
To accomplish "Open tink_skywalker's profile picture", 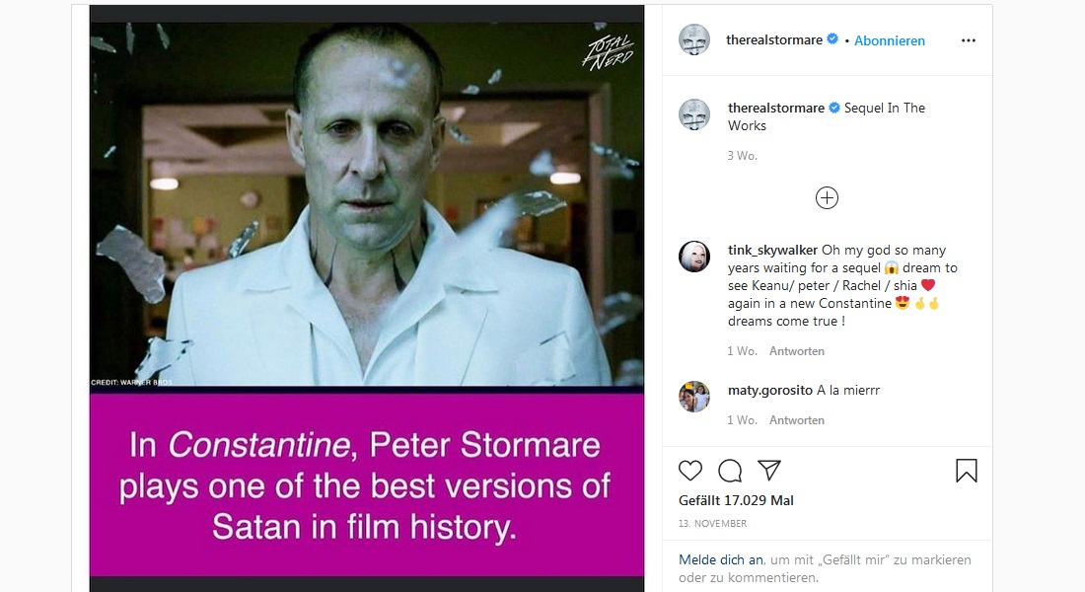I will [x=694, y=257].
